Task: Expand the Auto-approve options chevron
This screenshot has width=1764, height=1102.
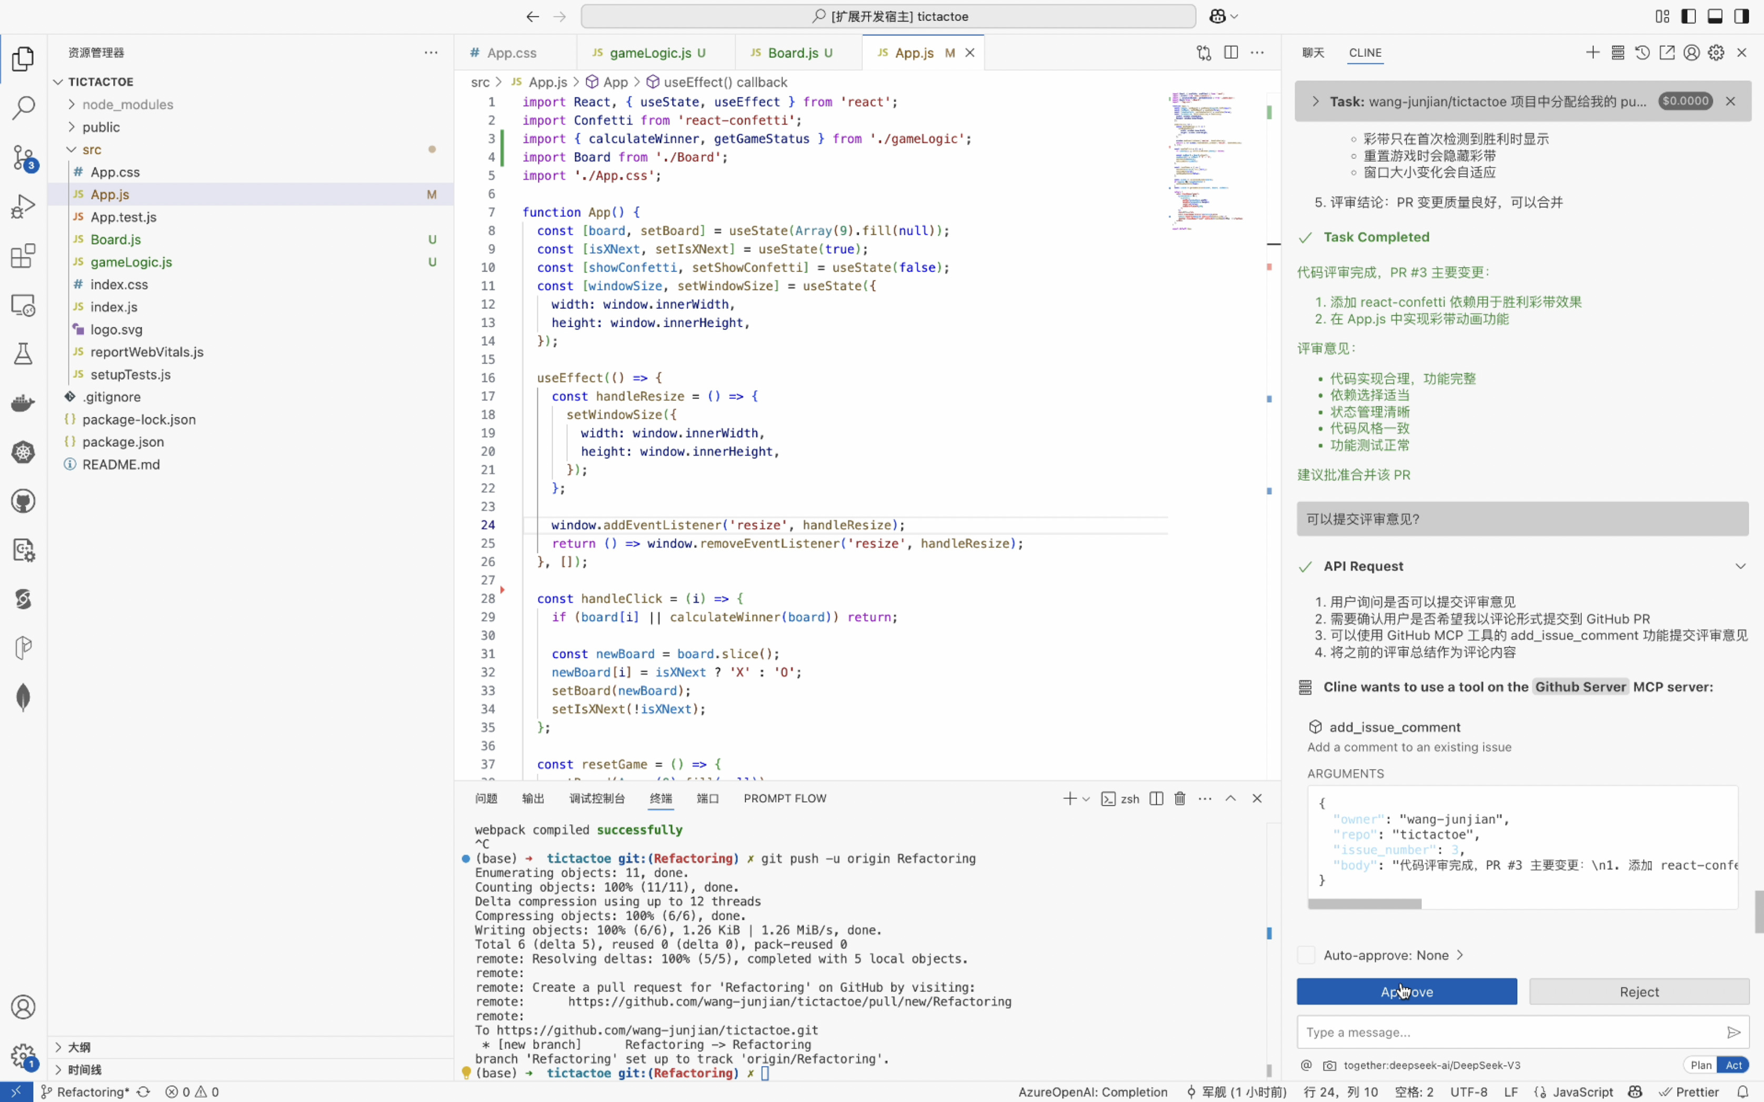Action: point(1459,955)
